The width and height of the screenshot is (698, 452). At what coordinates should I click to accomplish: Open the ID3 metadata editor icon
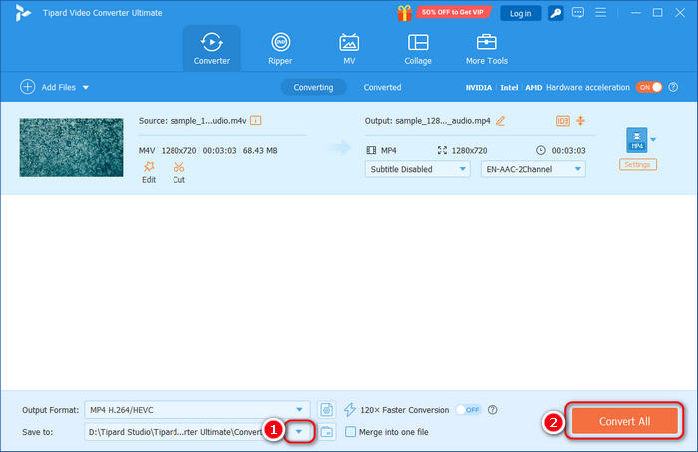(x=563, y=120)
